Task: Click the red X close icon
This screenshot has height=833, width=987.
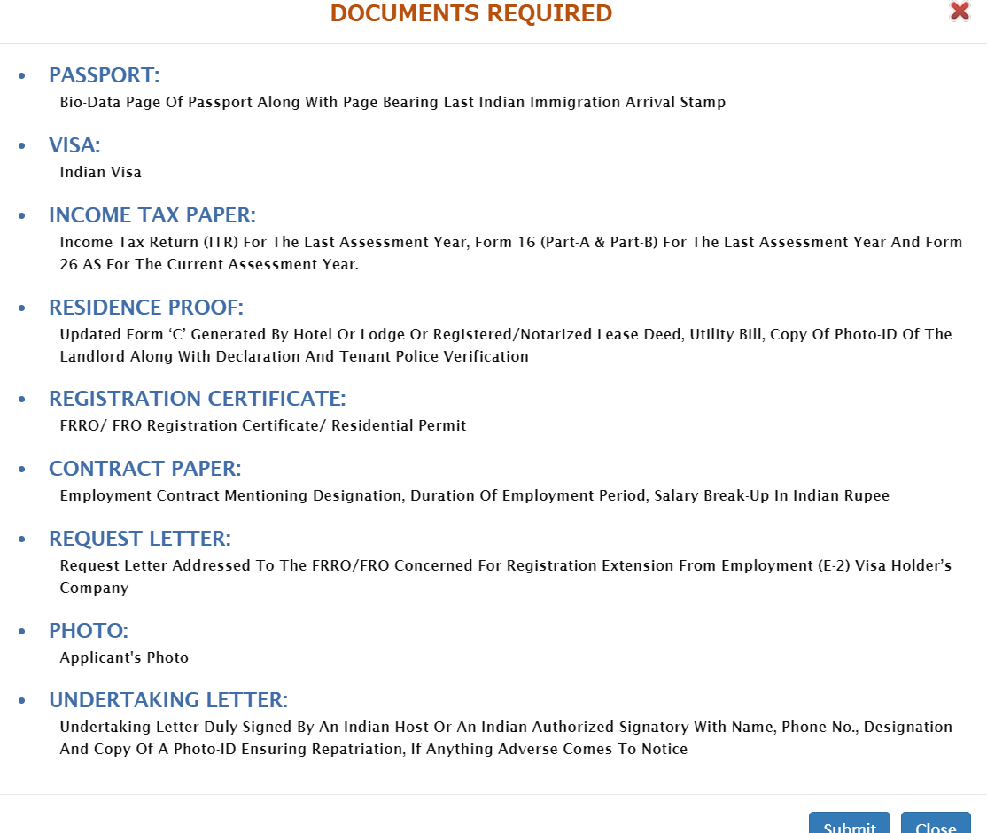Action: pyautogui.click(x=960, y=12)
